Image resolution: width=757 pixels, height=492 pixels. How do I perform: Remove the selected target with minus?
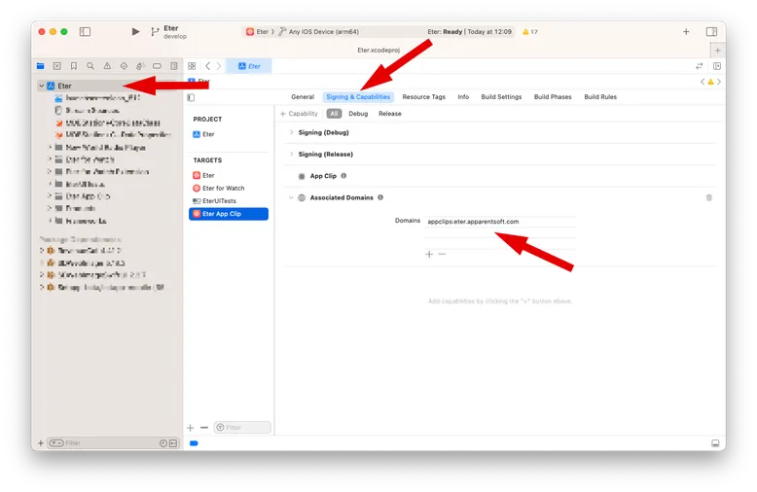[x=203, y=428]
